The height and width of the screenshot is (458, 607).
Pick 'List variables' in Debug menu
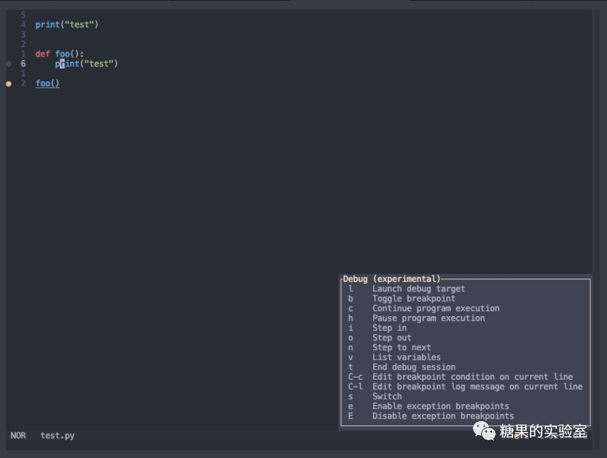(466, 357)
